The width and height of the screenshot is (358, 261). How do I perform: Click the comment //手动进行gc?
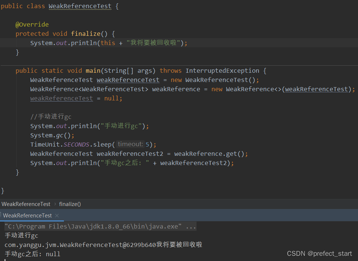coord(51,117)
